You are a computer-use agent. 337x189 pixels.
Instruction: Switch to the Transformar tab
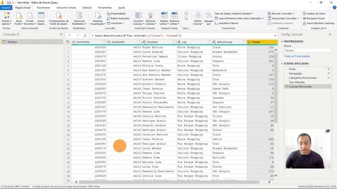click(43, 8)
